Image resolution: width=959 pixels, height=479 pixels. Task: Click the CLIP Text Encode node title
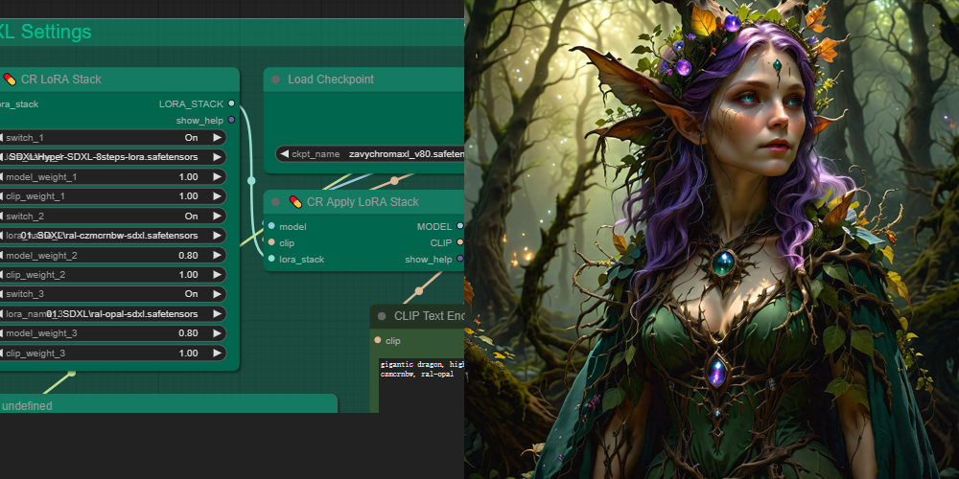click(429, 316)
